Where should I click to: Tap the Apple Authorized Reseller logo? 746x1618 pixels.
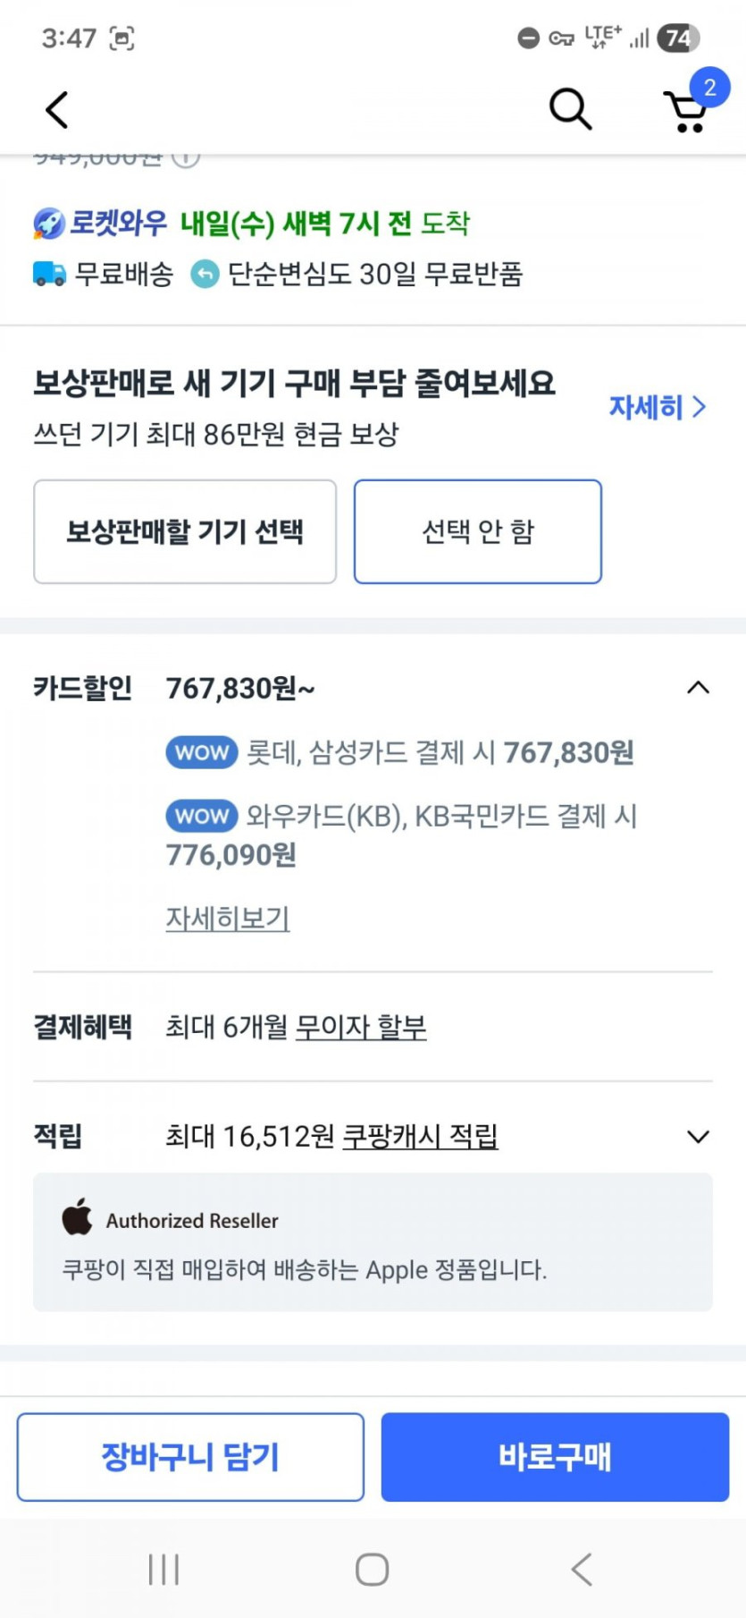click(78, 1218)
